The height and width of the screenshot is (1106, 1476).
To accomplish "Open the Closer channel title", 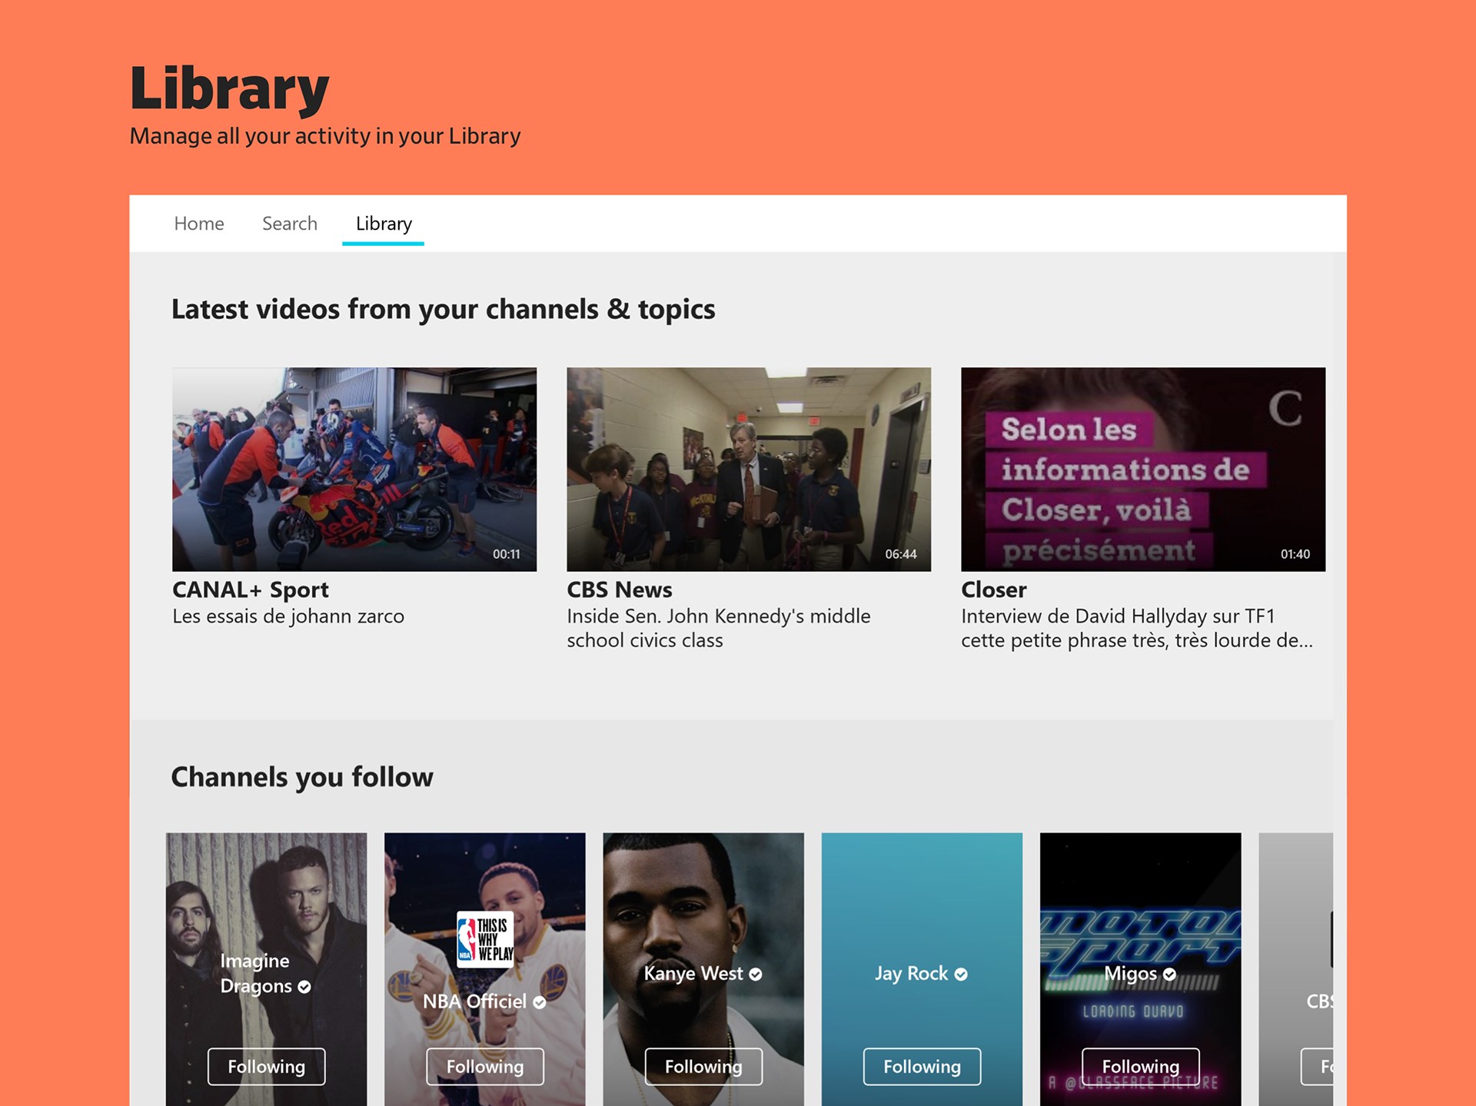I will point(994,590).
